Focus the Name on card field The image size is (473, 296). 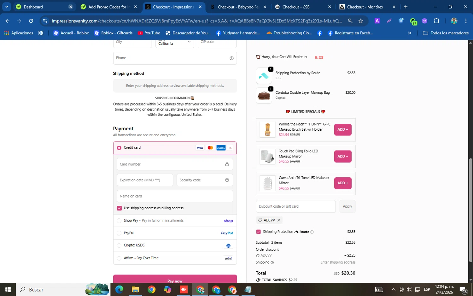coord(175,196)
